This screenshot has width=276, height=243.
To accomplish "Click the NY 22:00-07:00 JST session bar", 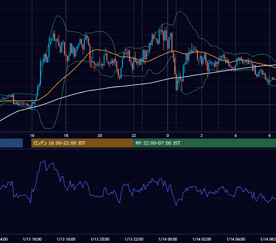I will (204, 143).
